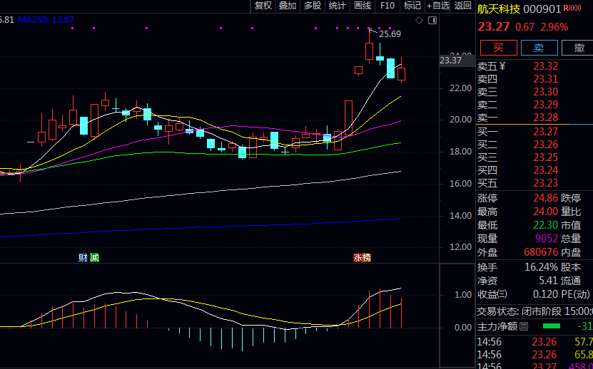Click the 榜 ranking marker on chart
593x369 pixels.
point(367,257)
